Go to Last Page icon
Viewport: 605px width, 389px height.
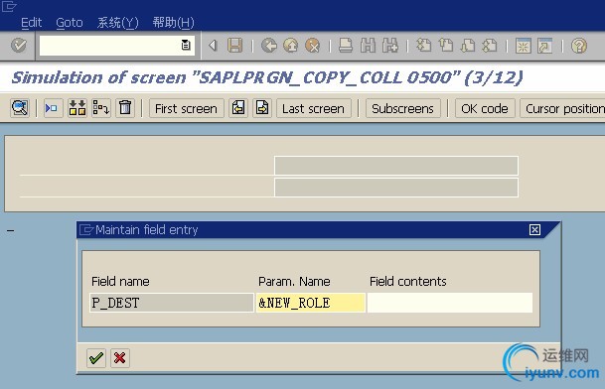pos(490,46)
